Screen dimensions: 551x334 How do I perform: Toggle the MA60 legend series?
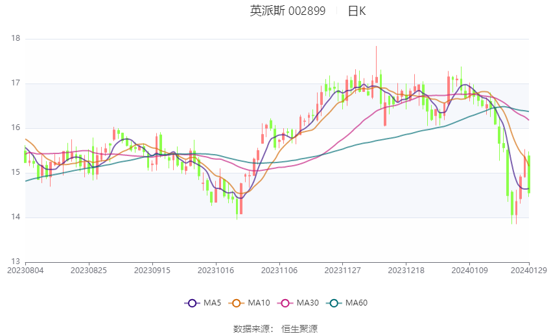pyautogui.click(x=347, y=303)
